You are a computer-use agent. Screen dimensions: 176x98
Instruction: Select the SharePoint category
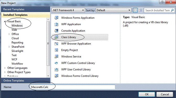tap(18, 47)
